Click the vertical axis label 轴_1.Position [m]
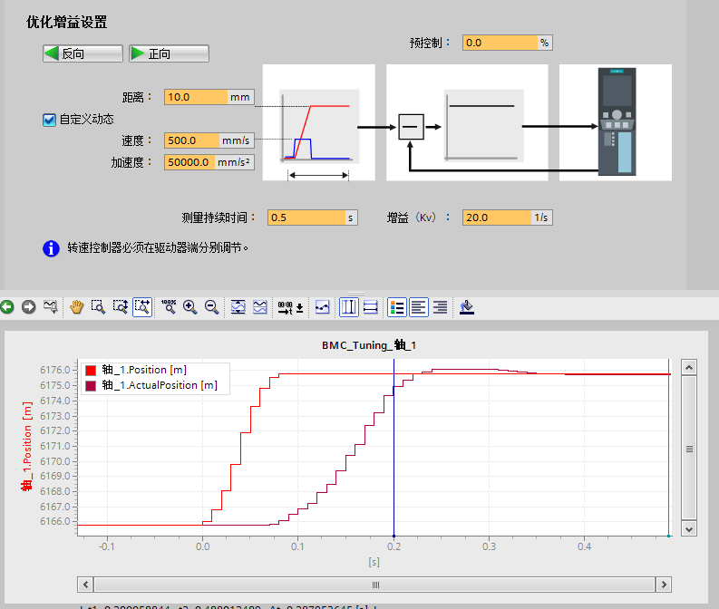 pos(27,446)
